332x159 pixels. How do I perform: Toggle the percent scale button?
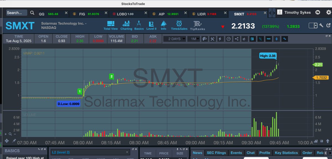click(260, 39)
